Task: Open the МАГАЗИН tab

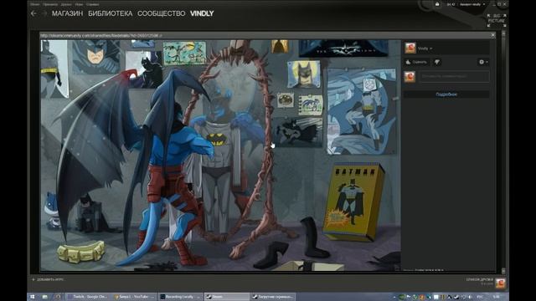Action: [67, 13]
